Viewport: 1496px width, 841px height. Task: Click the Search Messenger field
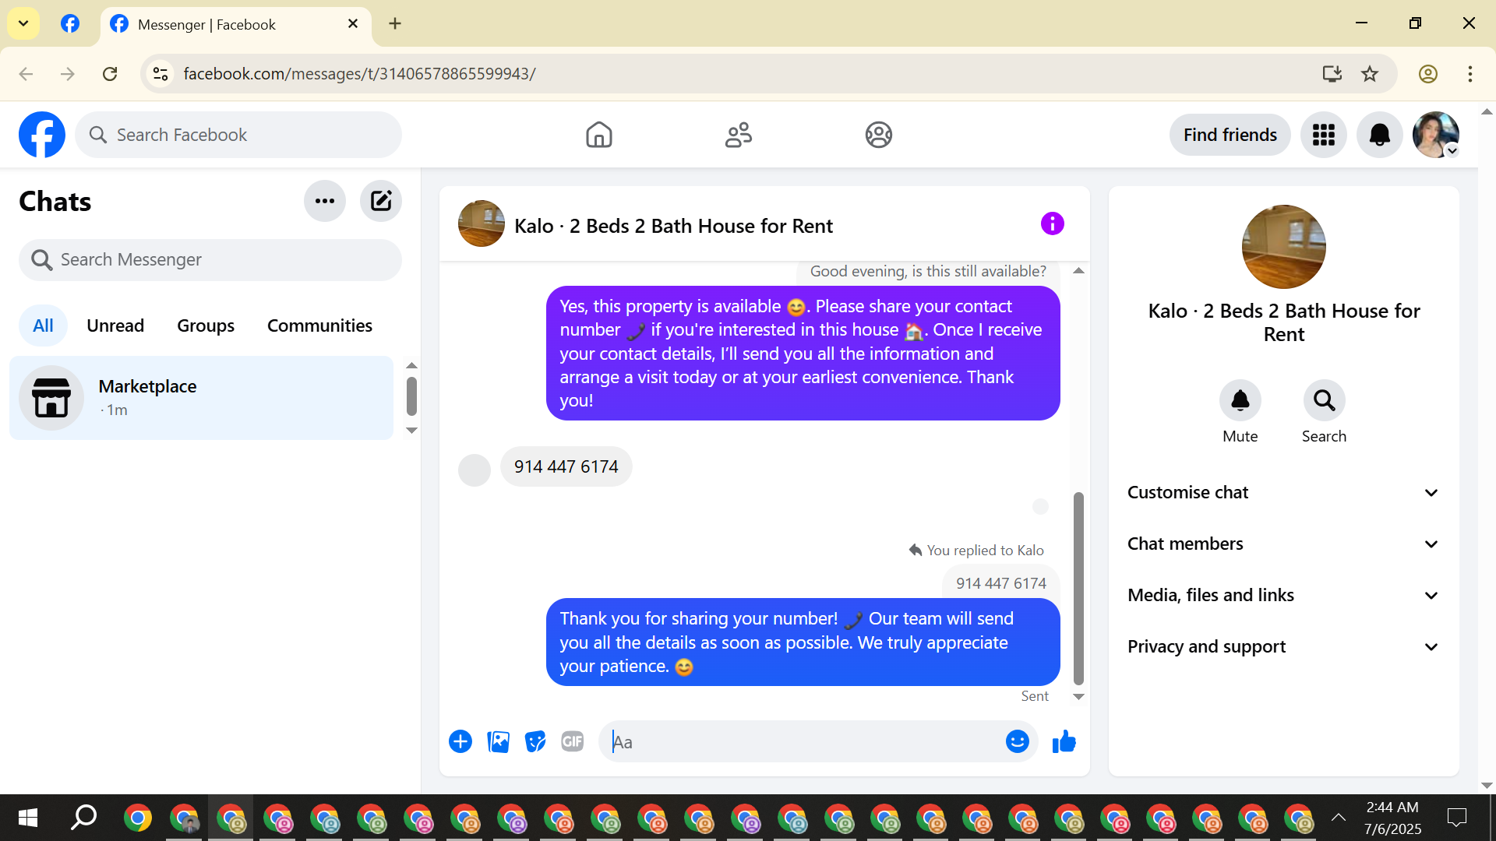click(x=210, y=260)
